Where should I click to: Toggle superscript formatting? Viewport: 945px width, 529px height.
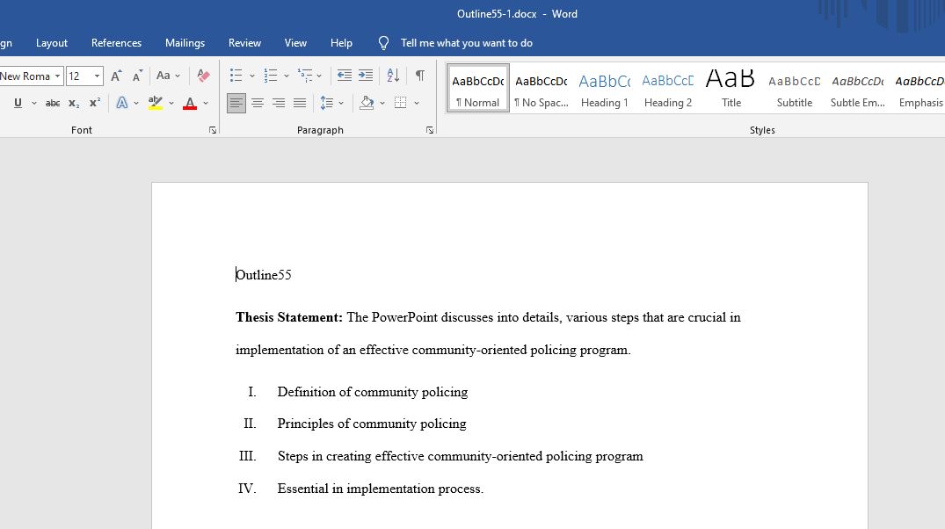(x=95, y=103)
